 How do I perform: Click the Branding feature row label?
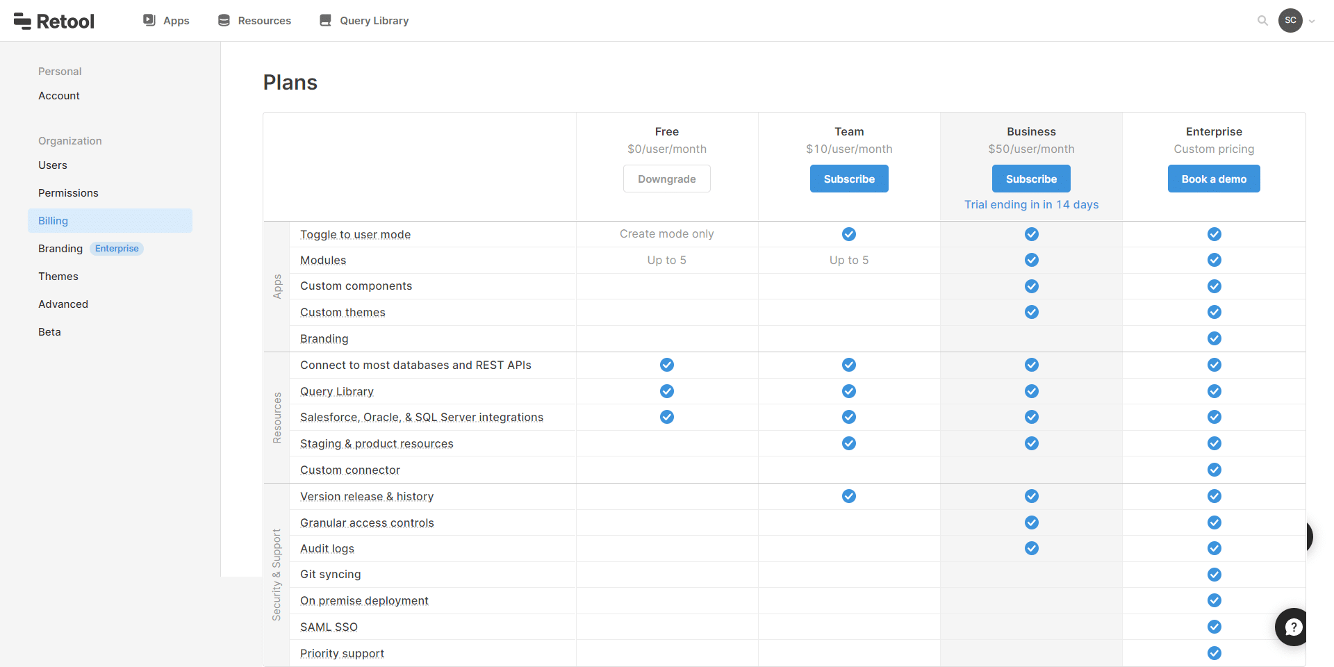[x=324, y=339]
